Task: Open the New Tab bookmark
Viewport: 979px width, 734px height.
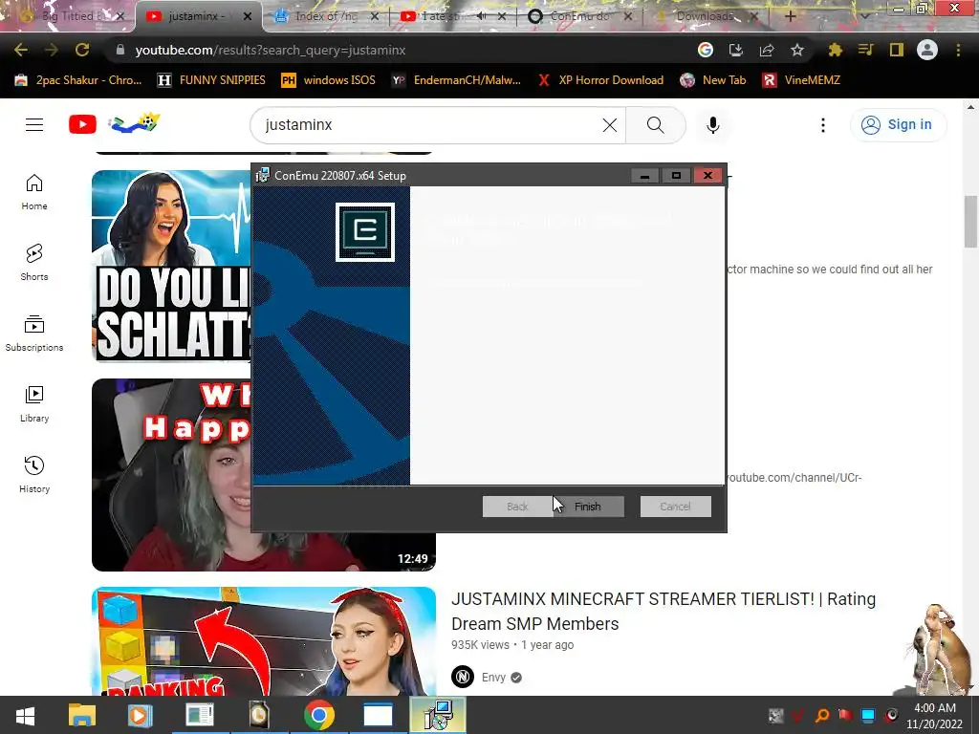Action: 713,80
